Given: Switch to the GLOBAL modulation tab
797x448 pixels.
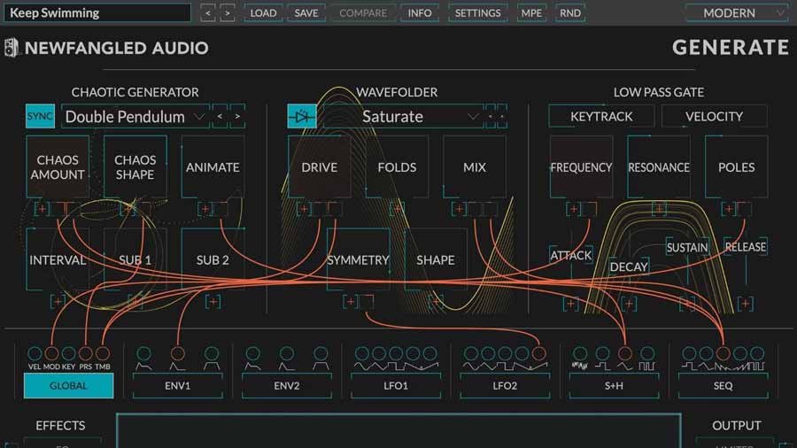Looking at the screenshot, I should [68, 385].
